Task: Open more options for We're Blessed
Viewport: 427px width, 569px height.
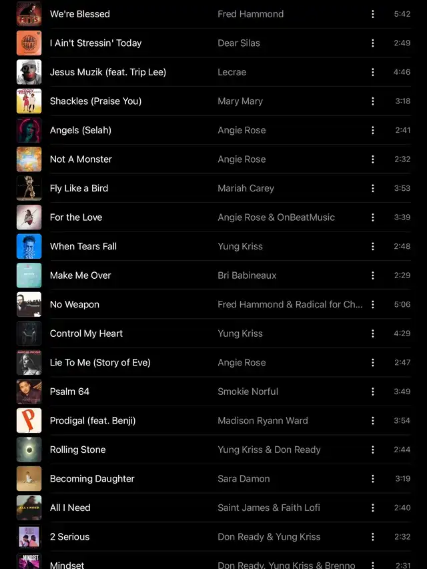Action: click(372, 14)
